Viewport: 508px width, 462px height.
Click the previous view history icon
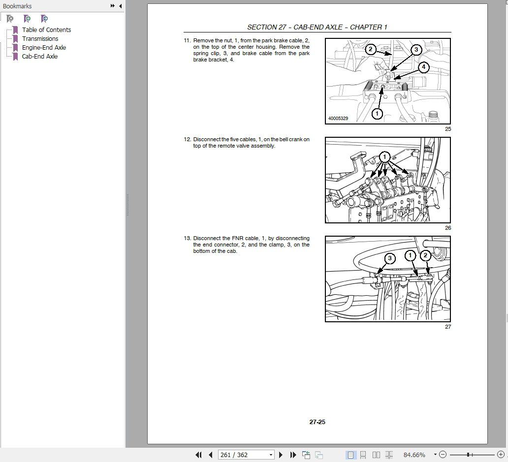point(305,454)
